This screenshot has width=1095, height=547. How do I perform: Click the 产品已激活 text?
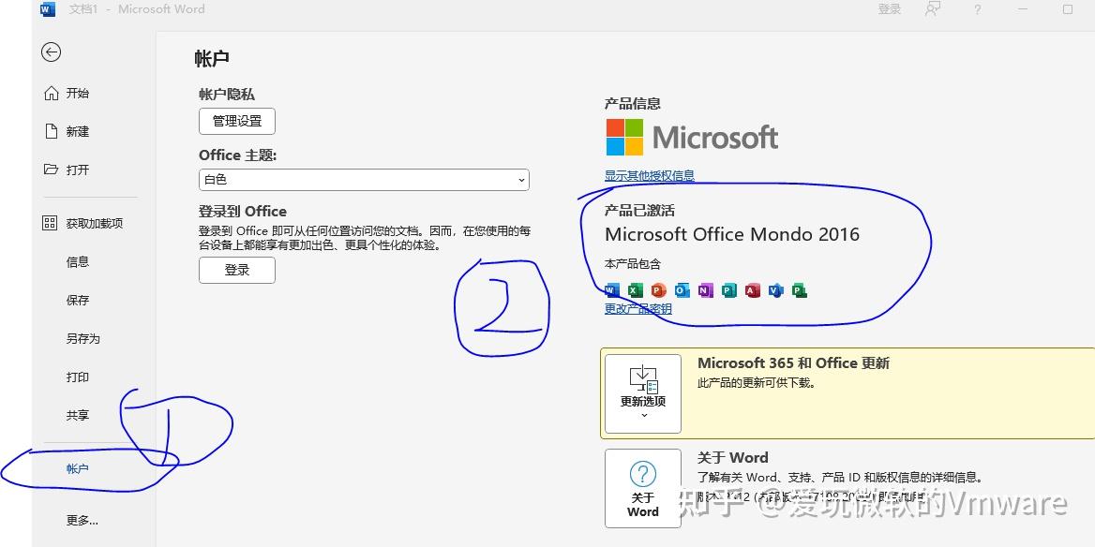(639, 211)
